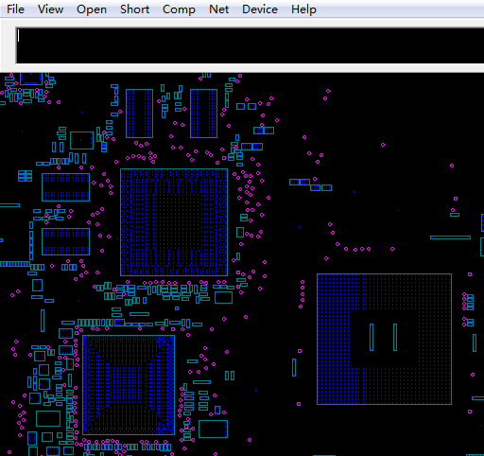Select the BGA chip with hollow center
This screenshot has height=456, width=484.
(x=384, y=339)
